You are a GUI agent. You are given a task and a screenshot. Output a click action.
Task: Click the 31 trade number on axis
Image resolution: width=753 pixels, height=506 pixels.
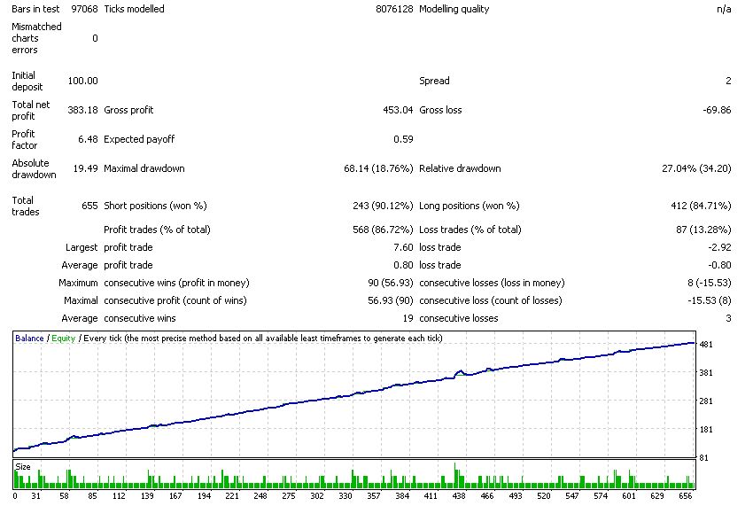(35, 496)
